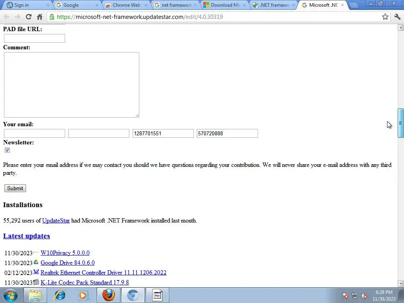The image size is (404, 303).
Task: Reload the current page
Action: [x=28, y=17]
